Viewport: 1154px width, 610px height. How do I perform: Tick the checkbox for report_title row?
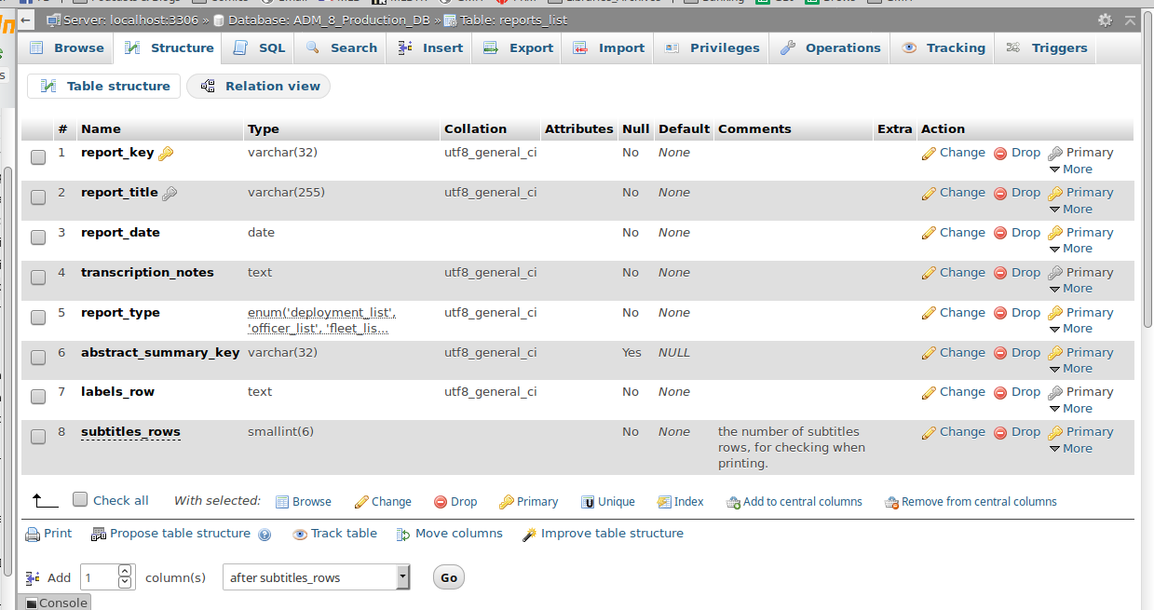click(x=38, y=197)
